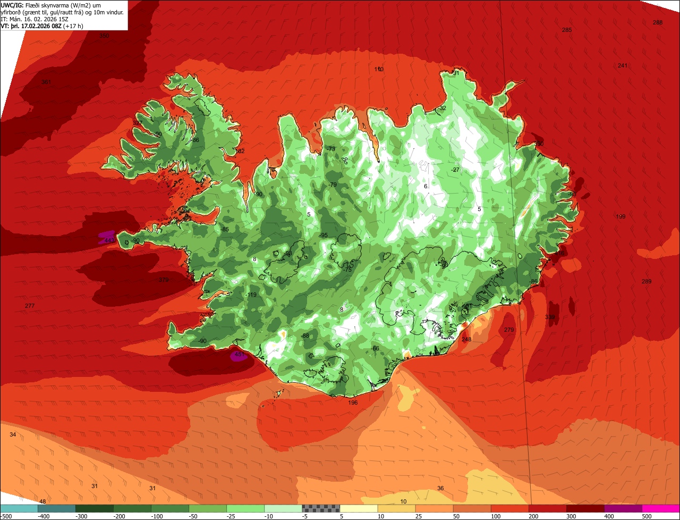Click legend swatch between 300 and 400
The width and height of the screenshot is (680, 520).
[585, 509]
